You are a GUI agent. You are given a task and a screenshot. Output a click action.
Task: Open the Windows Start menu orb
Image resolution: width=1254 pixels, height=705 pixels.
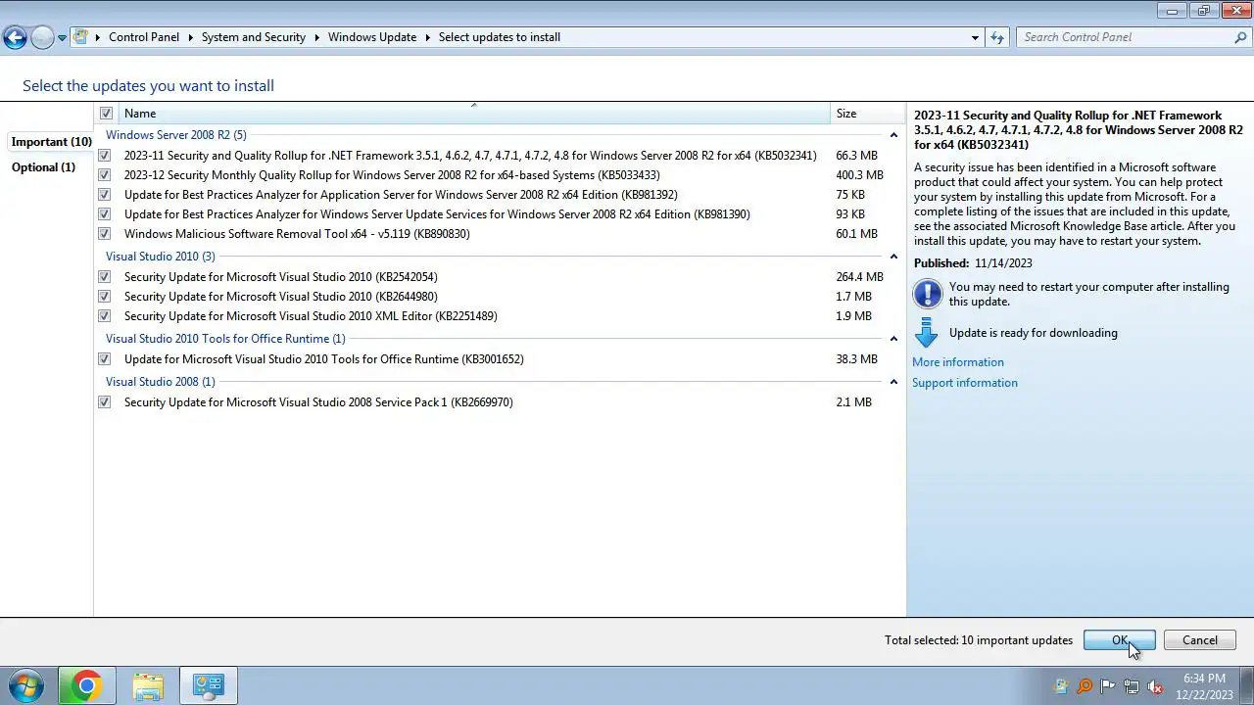pos(25,686)
